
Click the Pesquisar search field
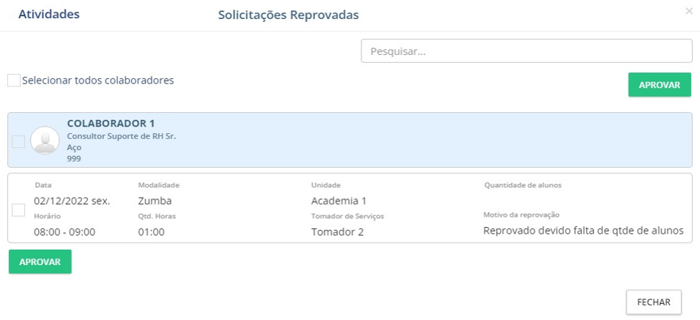tap(526, 51)
